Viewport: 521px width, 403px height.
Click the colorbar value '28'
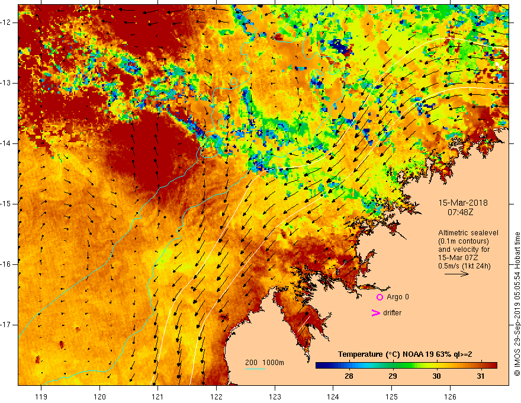[x=349, y=376]
